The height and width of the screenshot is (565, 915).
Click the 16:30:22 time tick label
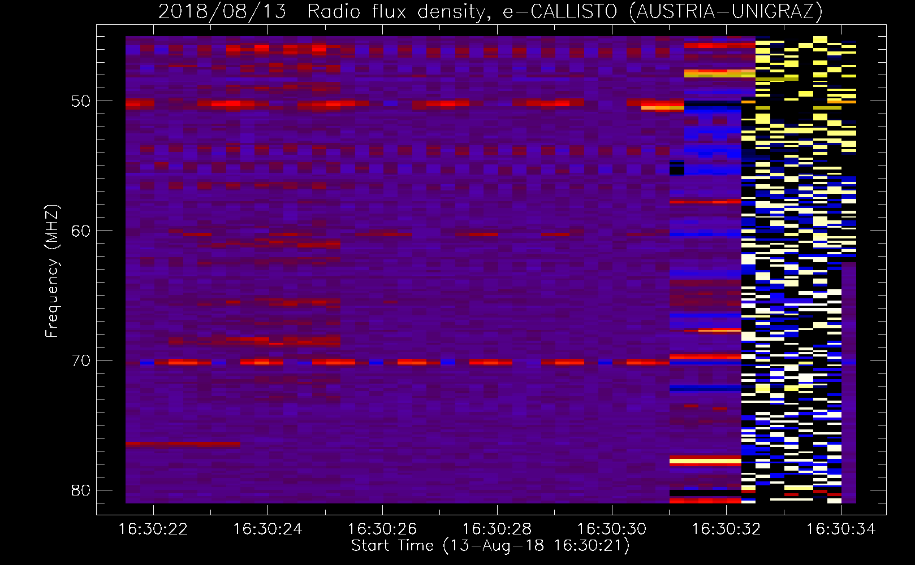[x=153, y=529]
